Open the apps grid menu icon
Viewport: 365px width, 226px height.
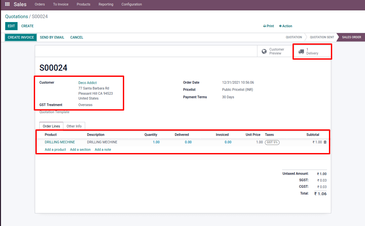pyautogui.click(x=7, y=4)
